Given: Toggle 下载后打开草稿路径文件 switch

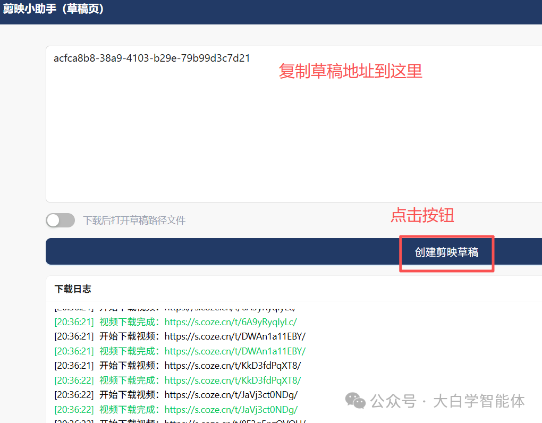Looking at the screenshot, I should pos(61,220).
